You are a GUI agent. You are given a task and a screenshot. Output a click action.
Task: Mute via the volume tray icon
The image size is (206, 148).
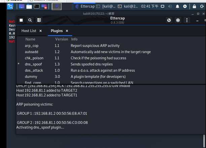(x=170, y=6)
